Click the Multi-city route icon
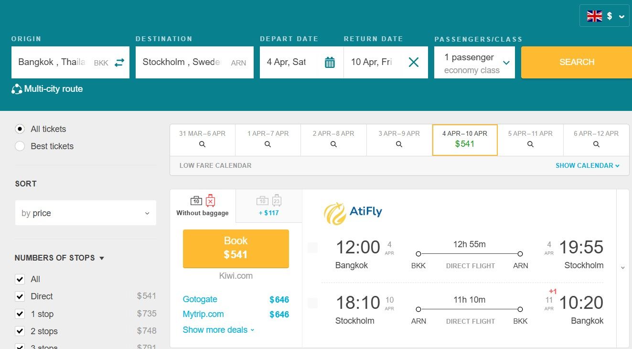 (x=17, y=89)
